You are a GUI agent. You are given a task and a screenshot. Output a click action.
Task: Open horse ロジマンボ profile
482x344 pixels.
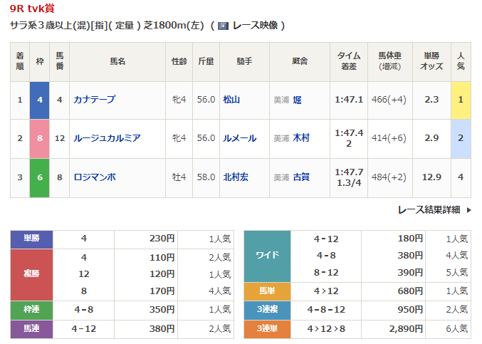94,177
